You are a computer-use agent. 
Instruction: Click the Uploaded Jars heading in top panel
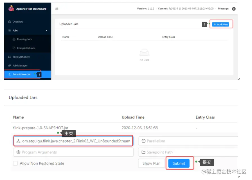(x=69, y=24)
